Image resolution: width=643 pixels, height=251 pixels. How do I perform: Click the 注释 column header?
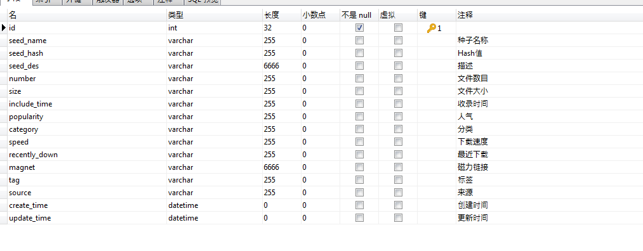point(549,15)
